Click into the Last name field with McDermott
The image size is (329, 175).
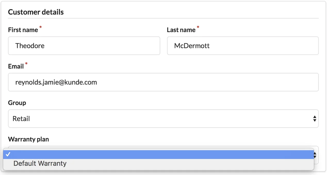(242, 46)
